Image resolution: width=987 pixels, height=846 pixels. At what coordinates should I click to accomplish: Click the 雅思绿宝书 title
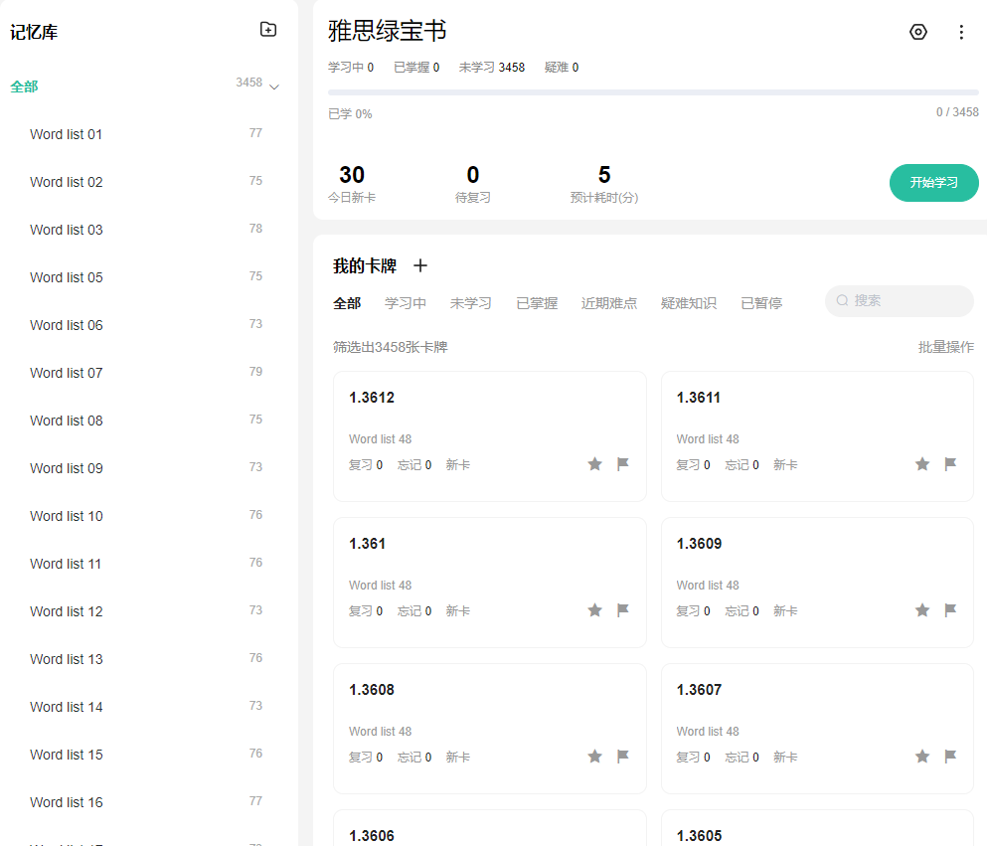[x=387, y=31]
